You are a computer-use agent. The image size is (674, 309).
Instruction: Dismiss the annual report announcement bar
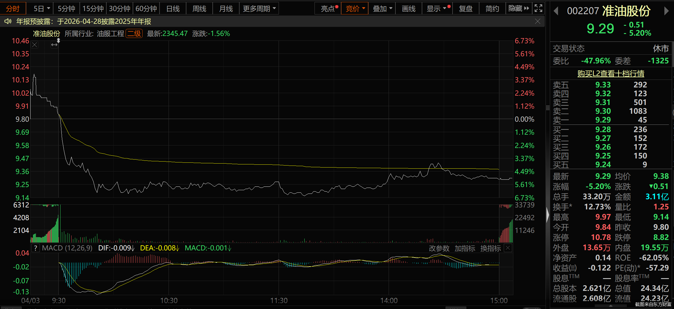[x=538, y=22]
